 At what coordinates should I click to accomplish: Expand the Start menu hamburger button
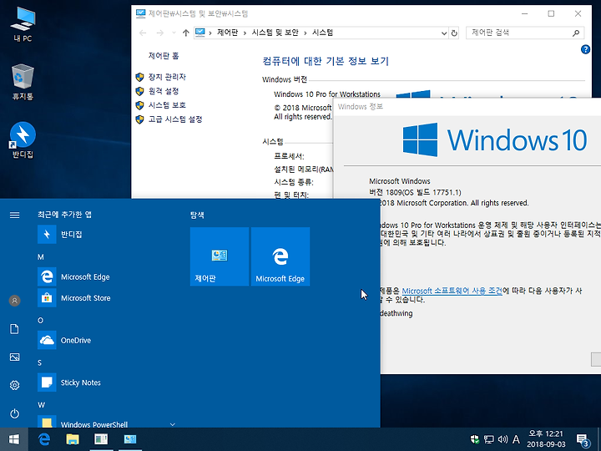click(14, 215)
